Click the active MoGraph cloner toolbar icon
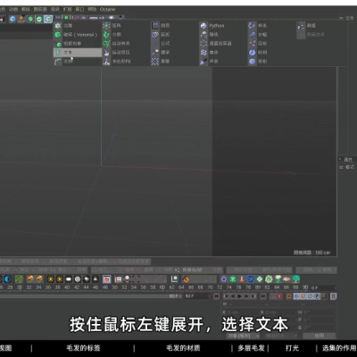This screenshot has width=357, height=357. tap(48, 19)
